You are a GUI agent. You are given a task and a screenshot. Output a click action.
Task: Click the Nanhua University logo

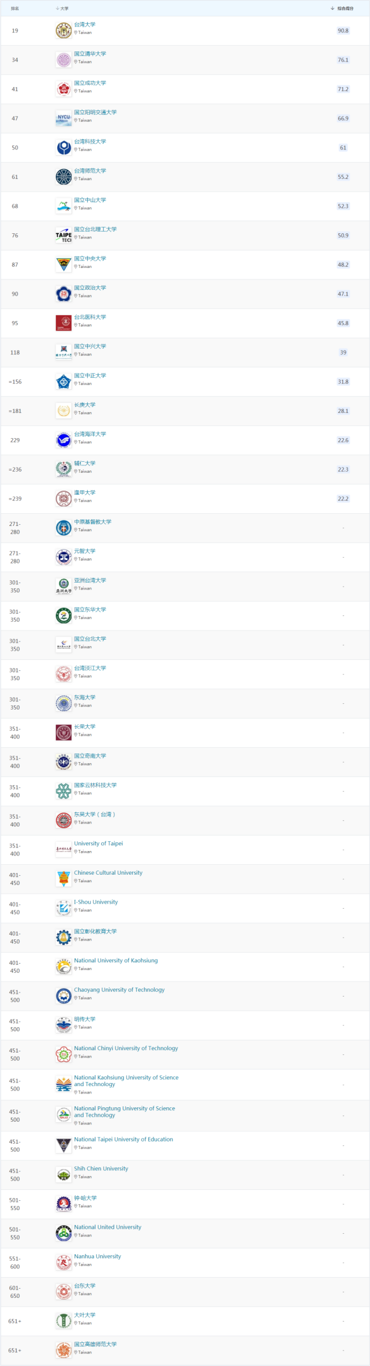tap(63, 1263)
